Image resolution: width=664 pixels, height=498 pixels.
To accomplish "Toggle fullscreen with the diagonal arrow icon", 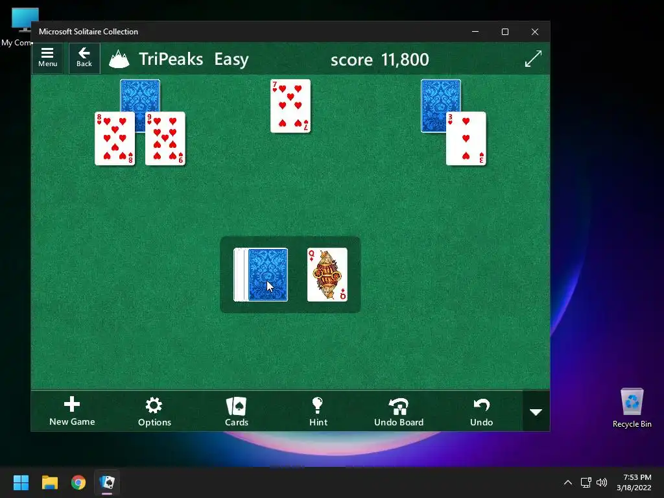I will tap(533, 59).
